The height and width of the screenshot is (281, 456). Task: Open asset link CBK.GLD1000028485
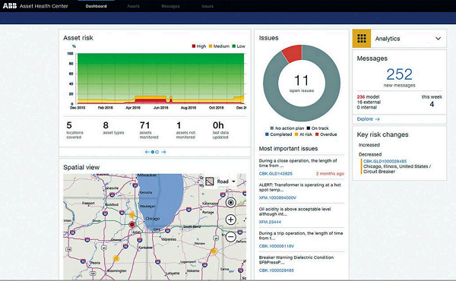[x=385, y=161]
